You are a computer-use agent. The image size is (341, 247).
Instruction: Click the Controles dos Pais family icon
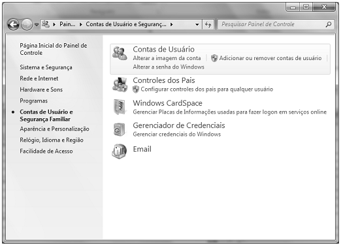point(120,84)
